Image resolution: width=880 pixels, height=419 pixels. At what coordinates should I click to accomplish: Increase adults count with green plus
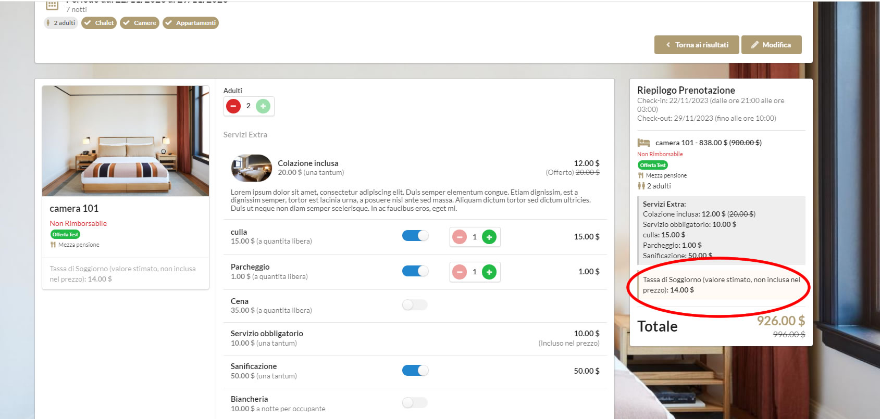[263, 106]
